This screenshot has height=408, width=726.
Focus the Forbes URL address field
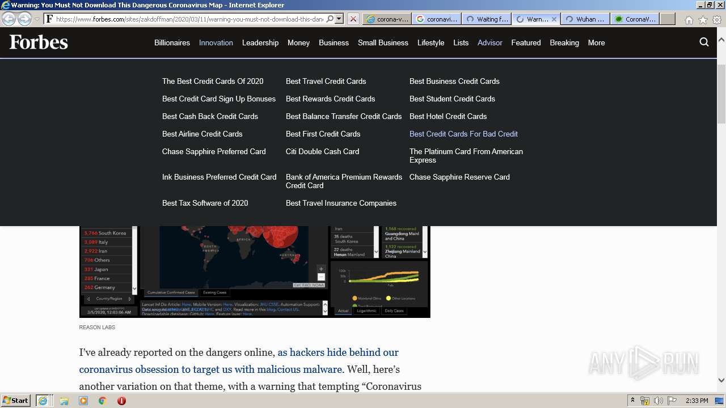pos(190,19)
